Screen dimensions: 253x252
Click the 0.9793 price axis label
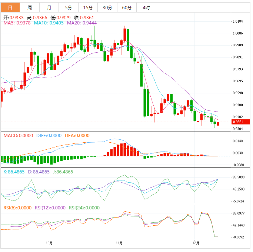tap(238, 69)
